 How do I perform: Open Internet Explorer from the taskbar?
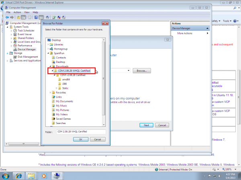click(18, 176)
